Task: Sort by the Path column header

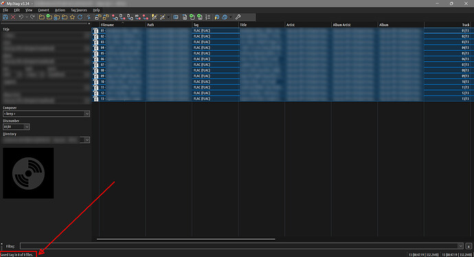Action: click(169, 25)
